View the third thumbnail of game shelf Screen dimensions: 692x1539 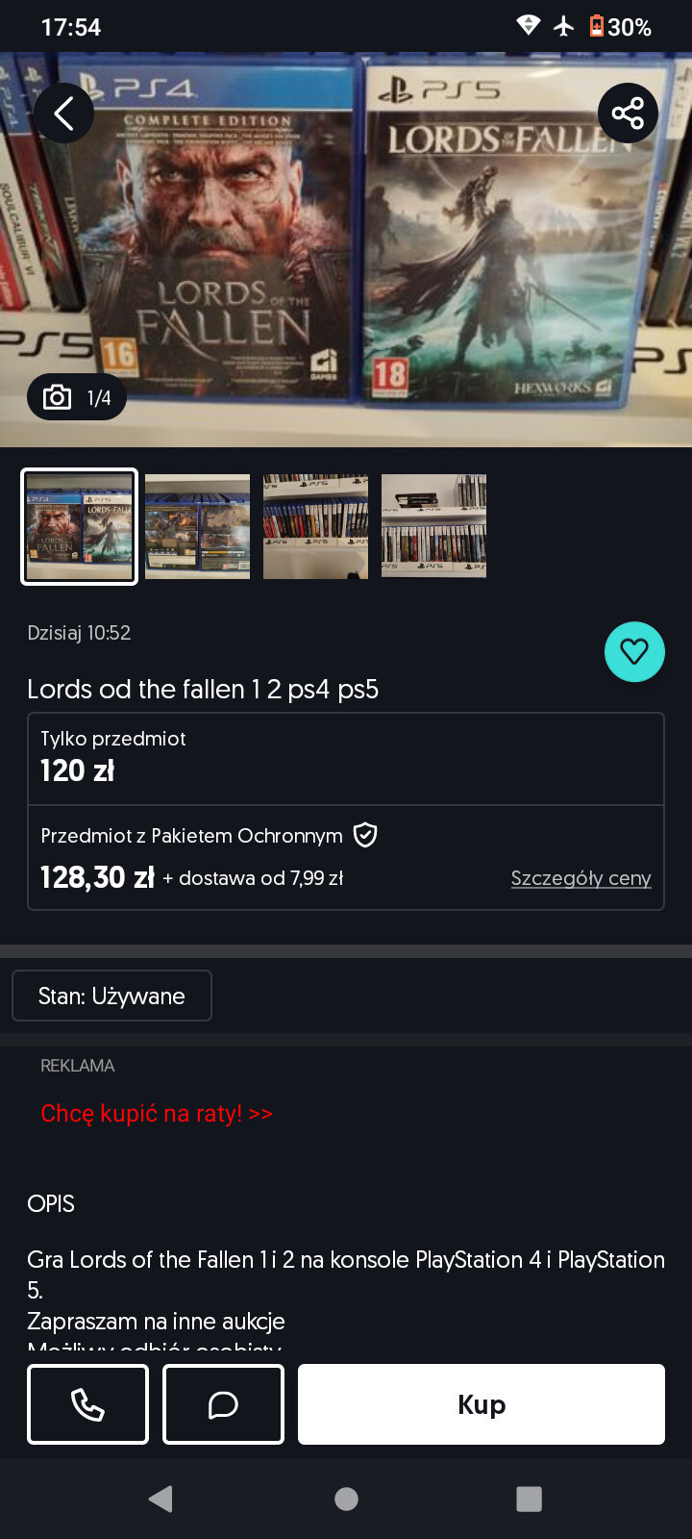tap(315, 526)
